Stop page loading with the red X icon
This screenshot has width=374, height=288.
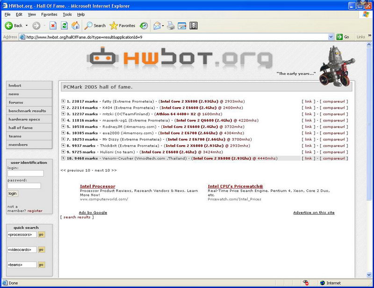(53, 26)
